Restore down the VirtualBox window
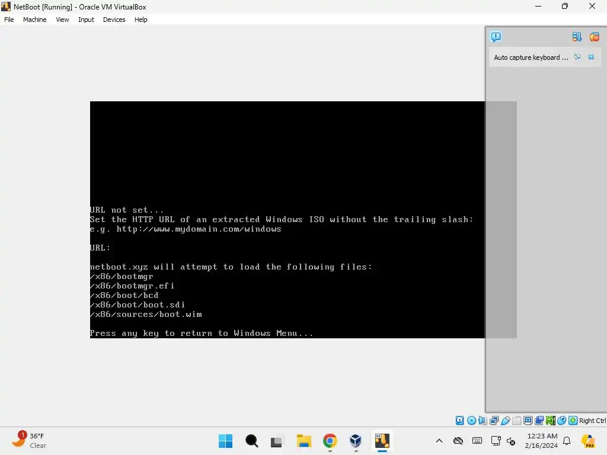Screen dimensions: 607x455 pyautogui.click(x=565, y=6)
